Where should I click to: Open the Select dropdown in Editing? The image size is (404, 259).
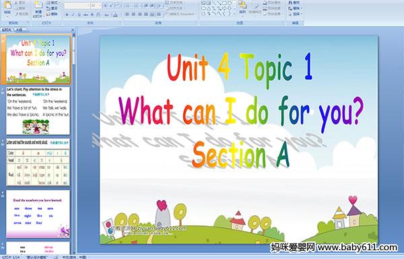click(296, 14)
